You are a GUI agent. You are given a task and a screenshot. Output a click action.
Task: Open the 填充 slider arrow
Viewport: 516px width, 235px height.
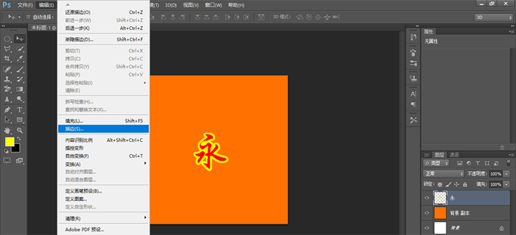[506, 184]
